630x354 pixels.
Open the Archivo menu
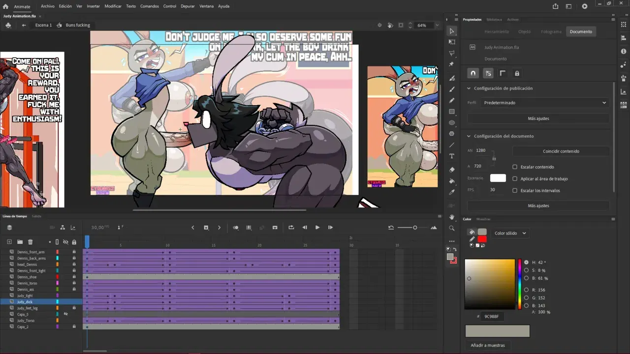click(48, 6)
